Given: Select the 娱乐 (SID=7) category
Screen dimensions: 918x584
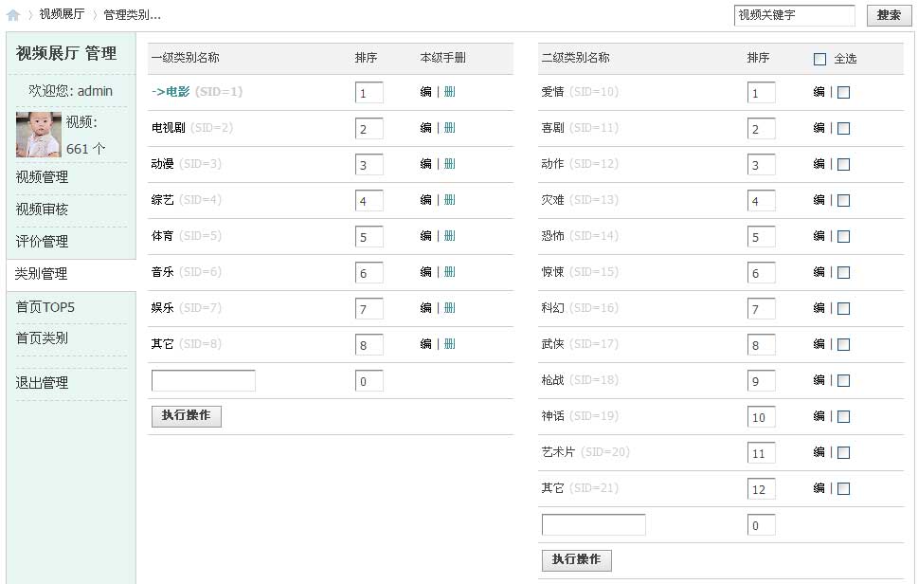Looking at the screenshot, I should coord(187,308).
